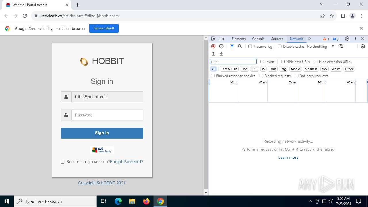Export HAR file download icon
The height and width of the screenshot is (207, 368).
[221, 54]
